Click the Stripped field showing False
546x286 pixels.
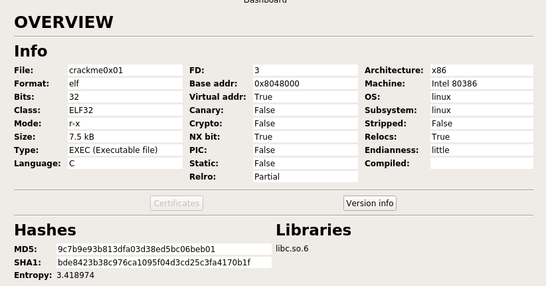tap(482, 124)
